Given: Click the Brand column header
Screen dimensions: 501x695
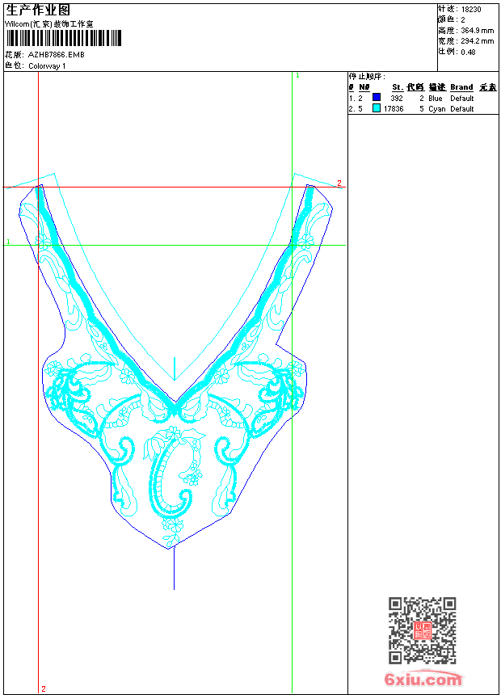Looking at the screenshot, I should (461, 87).
